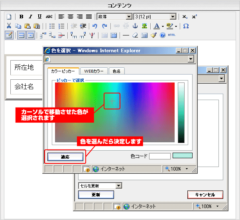Open the HTML source editor icon
240x220 pixels.
click(171, 35)
